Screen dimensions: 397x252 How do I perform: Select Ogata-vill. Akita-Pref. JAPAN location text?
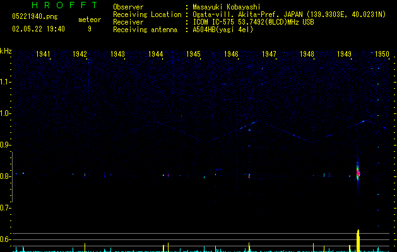point(289,14)
